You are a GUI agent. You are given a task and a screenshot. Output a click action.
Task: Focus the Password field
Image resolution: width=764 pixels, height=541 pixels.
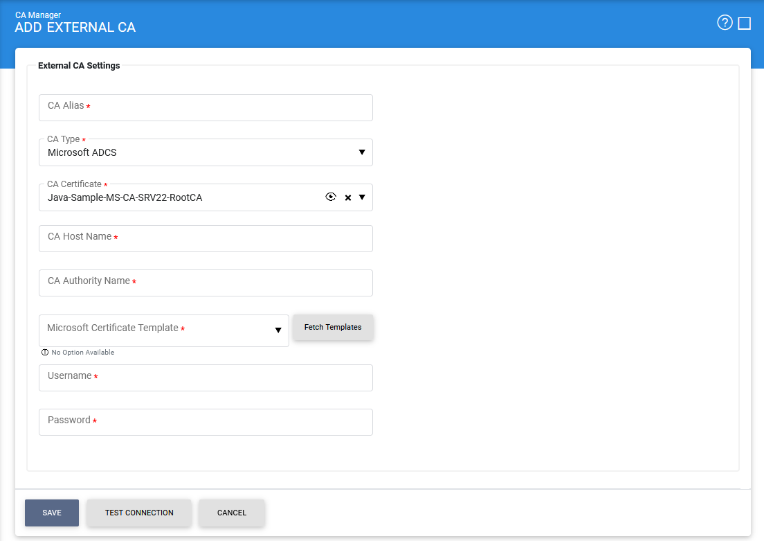coord(206,422)
